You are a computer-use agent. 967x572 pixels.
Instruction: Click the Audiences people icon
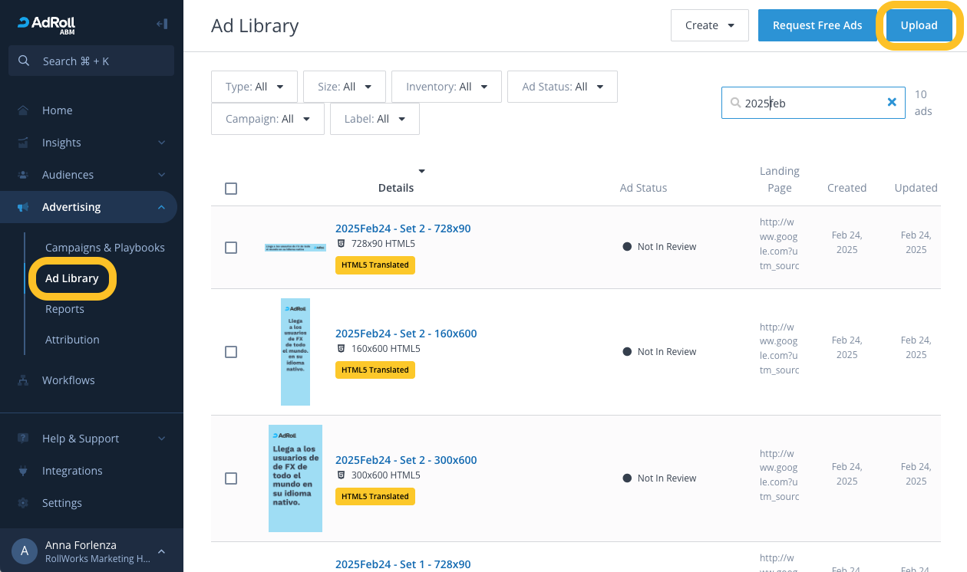tap(24, 174)
